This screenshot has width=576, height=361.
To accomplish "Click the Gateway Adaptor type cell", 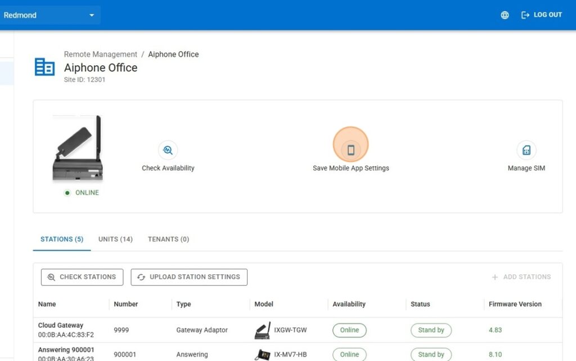I will point(202,330).
